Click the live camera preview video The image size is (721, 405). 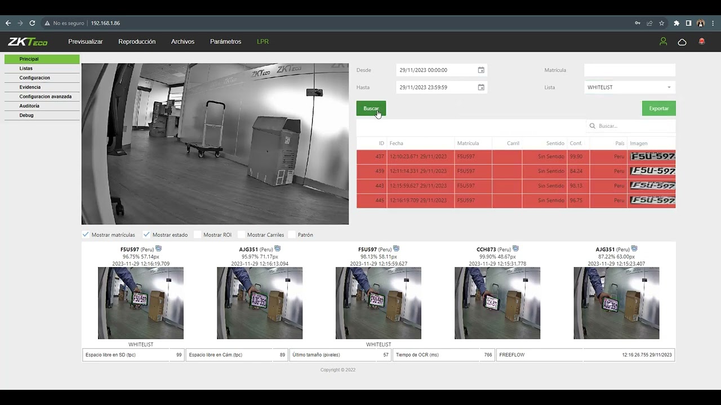pos(215,144)
